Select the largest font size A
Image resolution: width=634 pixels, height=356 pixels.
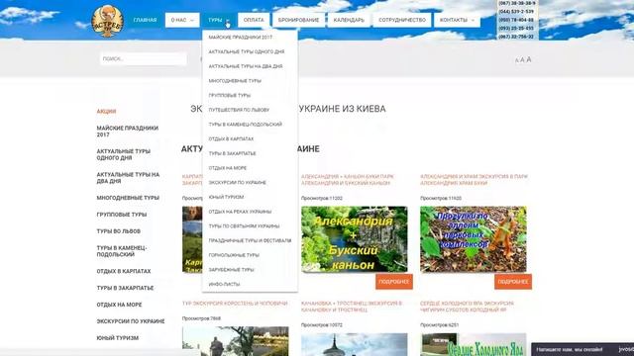pos(528,59)
